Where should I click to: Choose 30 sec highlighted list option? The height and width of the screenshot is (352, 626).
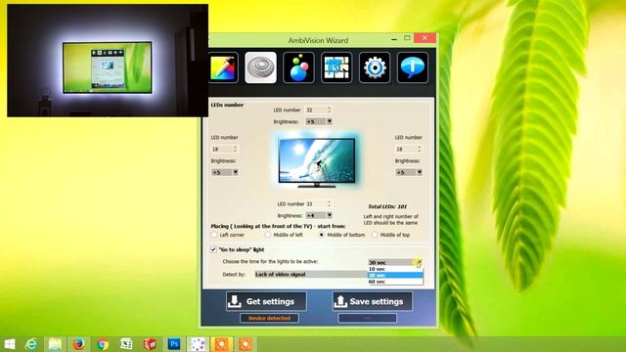[395, 276]
